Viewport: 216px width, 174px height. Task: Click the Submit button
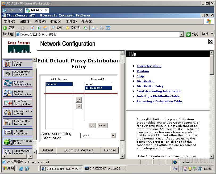pyautogui.click(x=47, y=150)
